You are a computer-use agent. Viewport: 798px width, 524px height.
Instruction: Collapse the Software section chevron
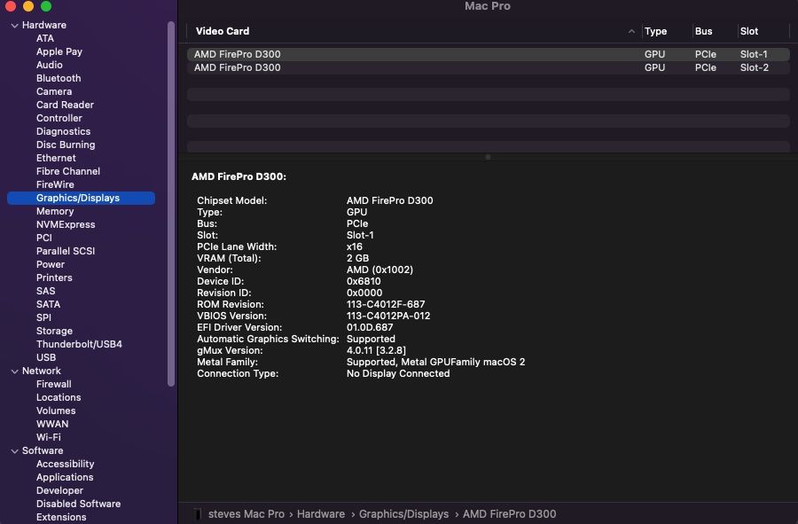pyautogui.click(x=14, y=451)
